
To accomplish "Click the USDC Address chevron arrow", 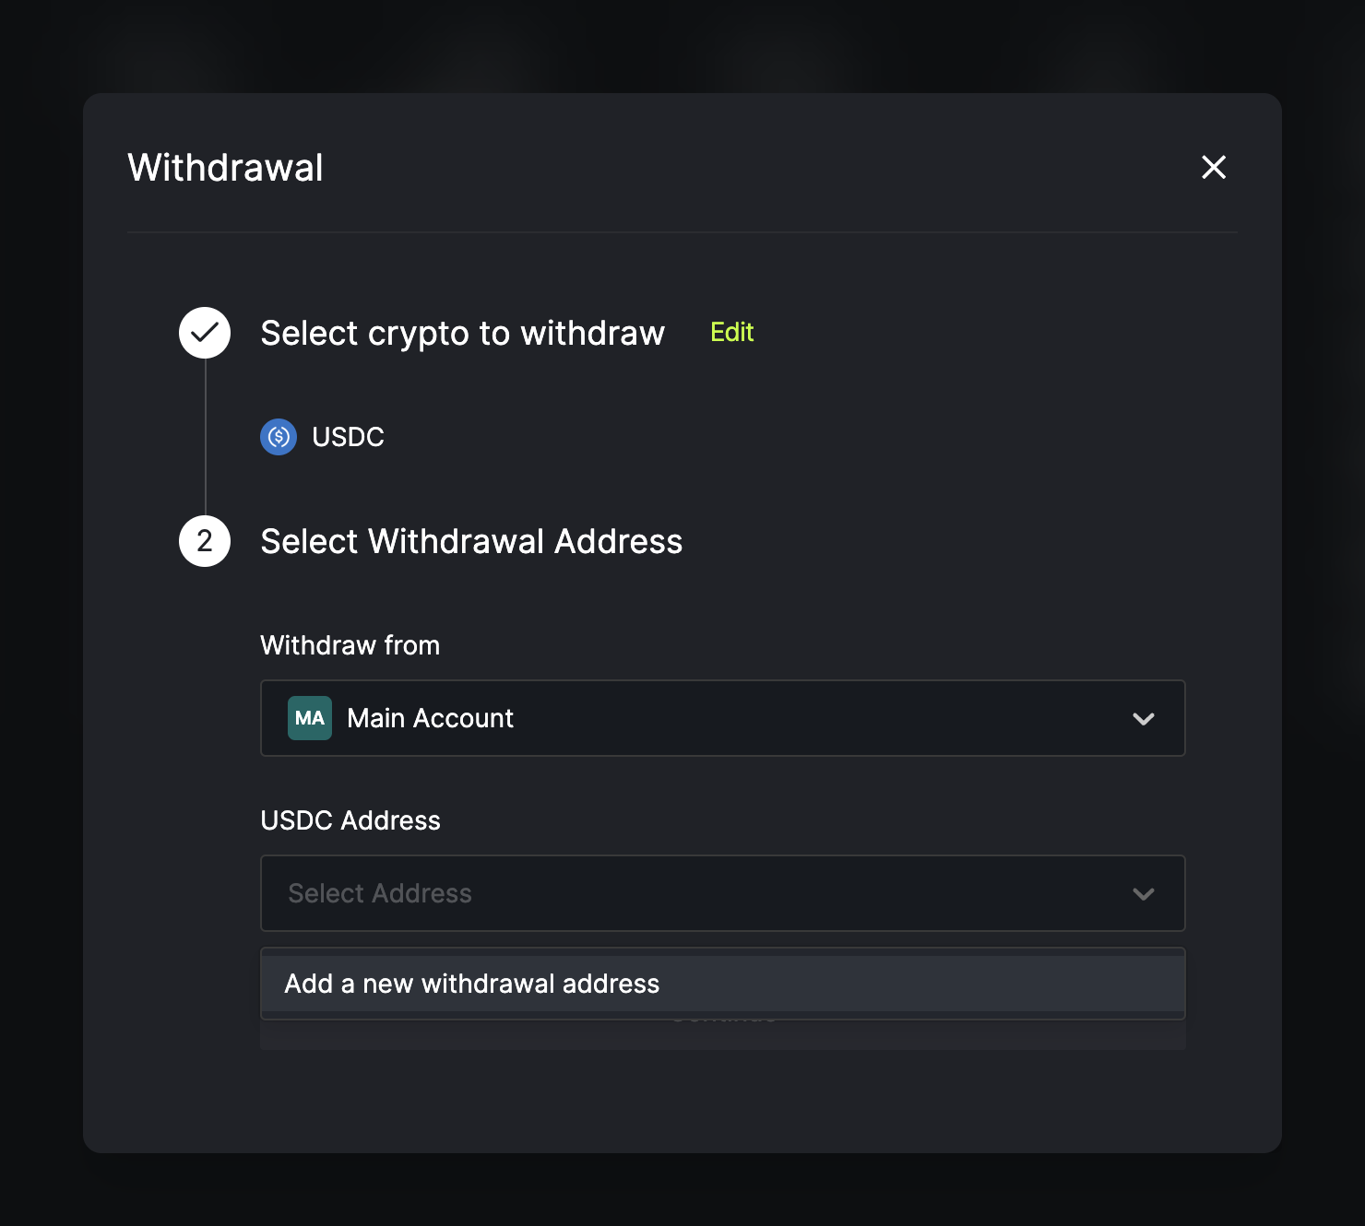I will (1144, 894).
